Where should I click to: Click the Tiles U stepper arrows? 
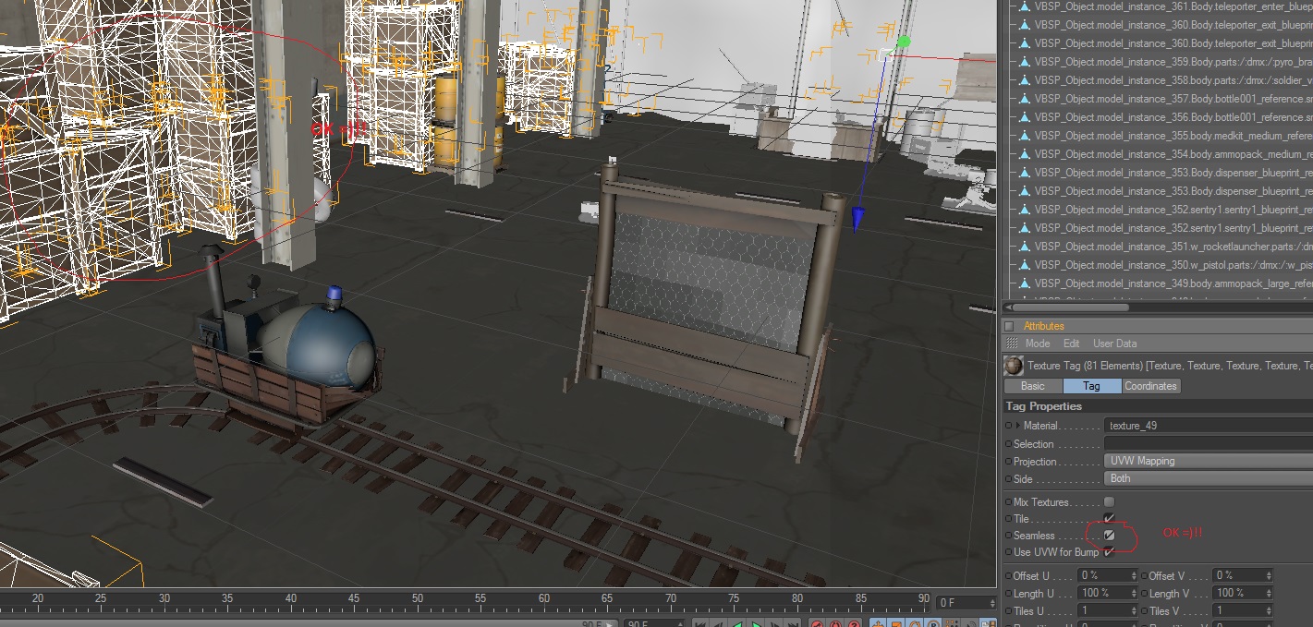pos(1133,611)
